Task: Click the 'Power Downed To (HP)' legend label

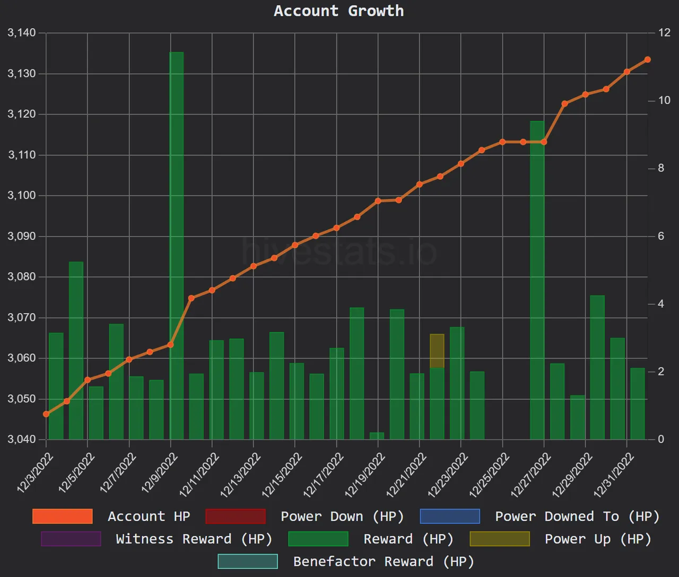Action: pyautogui.click(x=577, y=517)
